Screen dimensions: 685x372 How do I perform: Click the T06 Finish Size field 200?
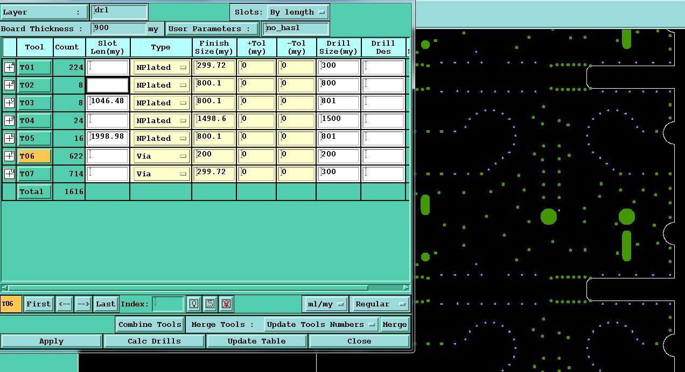[214, 156]
